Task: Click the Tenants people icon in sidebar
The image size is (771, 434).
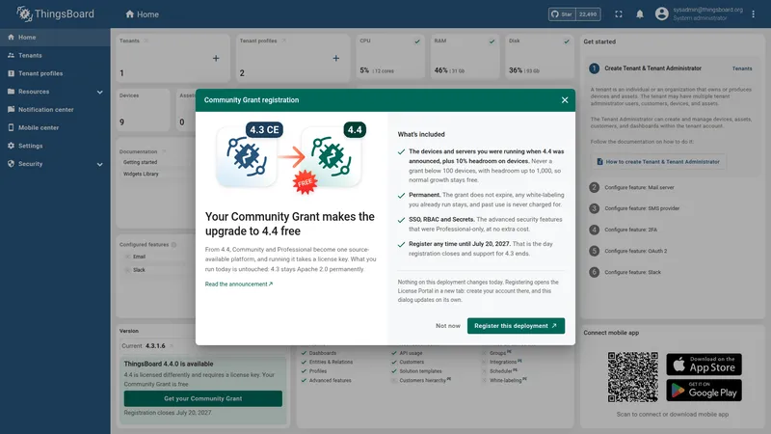Action: tap(11, 55)
